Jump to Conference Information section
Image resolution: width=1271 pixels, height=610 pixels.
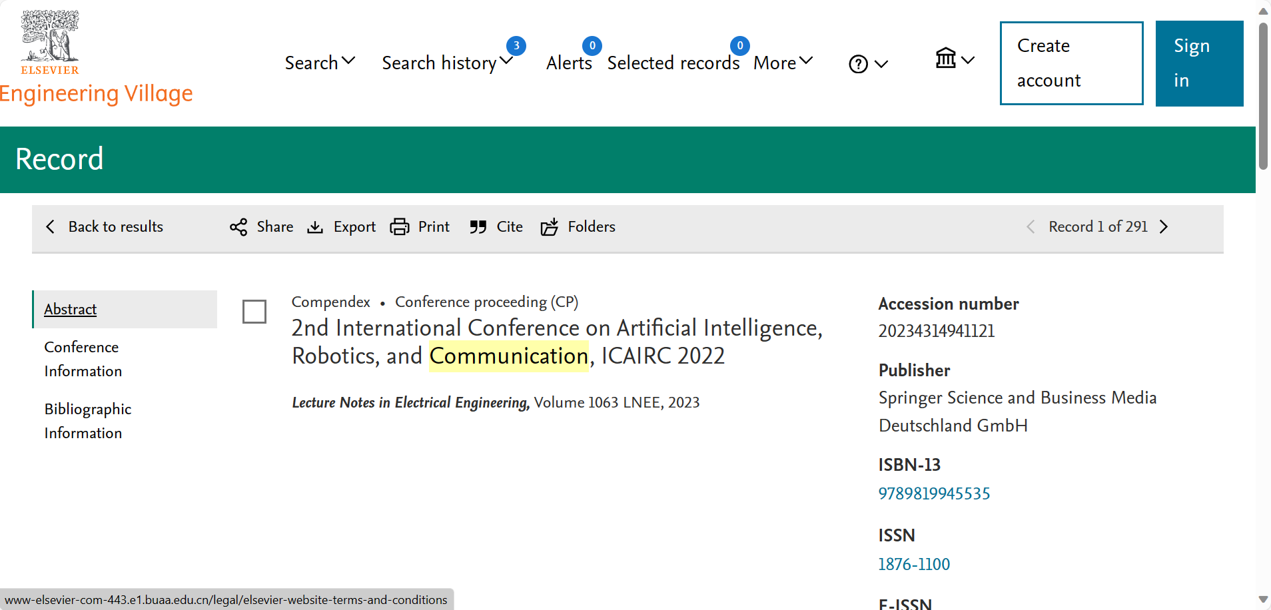(x=83, y=359)
